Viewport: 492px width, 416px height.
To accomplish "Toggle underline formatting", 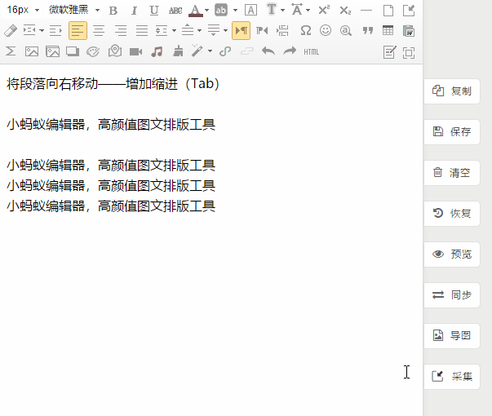I will pyautogui.click(x=153, y=11).
